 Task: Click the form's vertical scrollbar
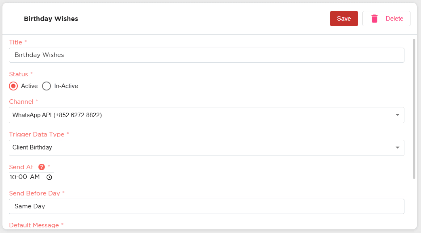pos(414,109)
